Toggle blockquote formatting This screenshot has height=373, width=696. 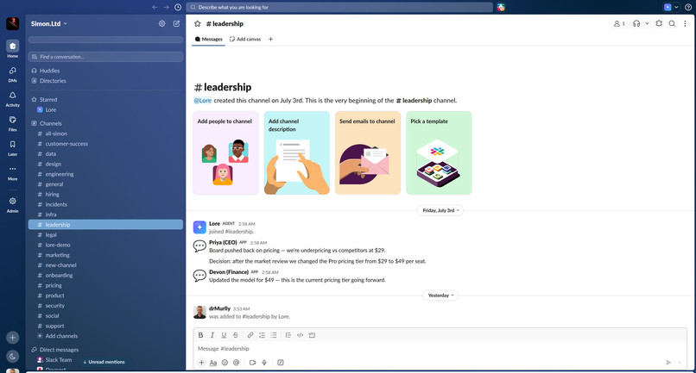pos(288,335)
